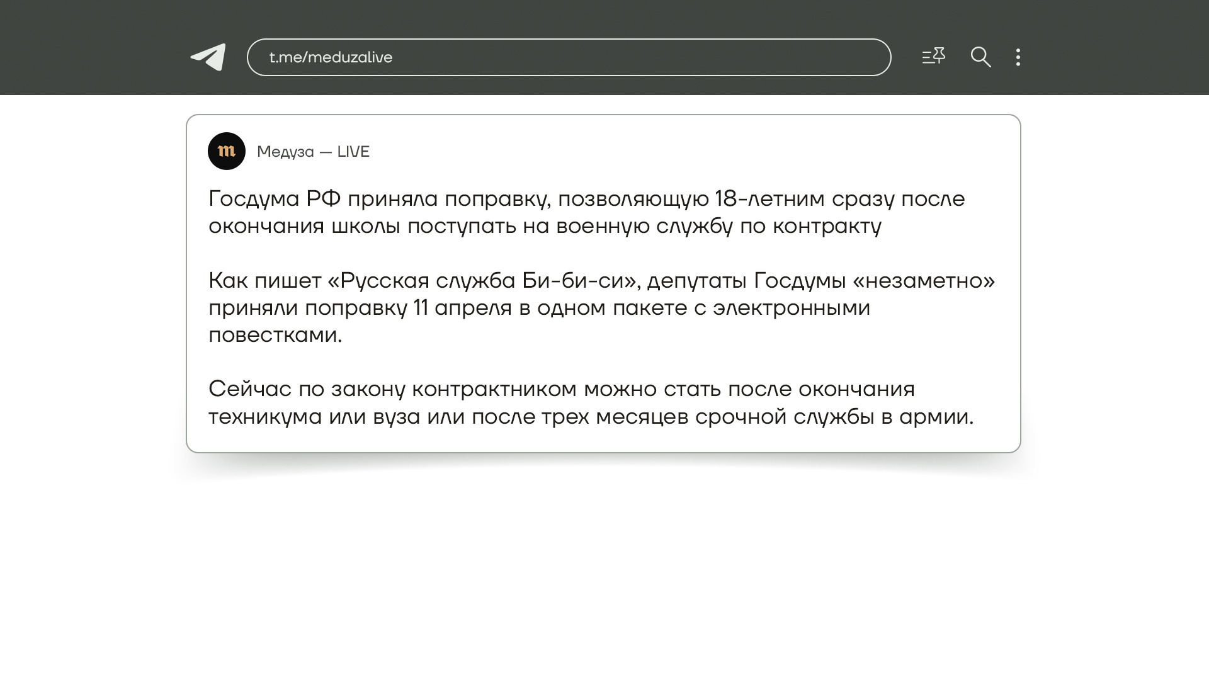Click the word техникума in the last paragraph
This screenshot has height=680, width=1209.
[x=265, y=417]
